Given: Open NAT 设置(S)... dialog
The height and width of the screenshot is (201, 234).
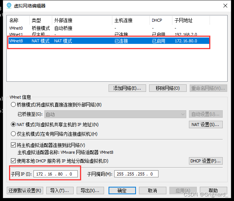Looking at the screenshot, I should tap(206, 124).
